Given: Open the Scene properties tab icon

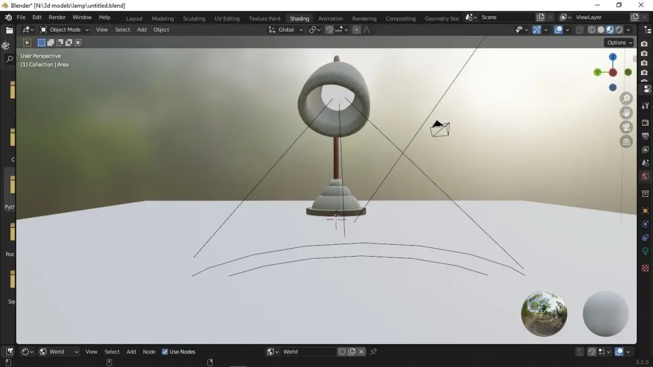Looking at the screenshot, I should coord(645,163).
